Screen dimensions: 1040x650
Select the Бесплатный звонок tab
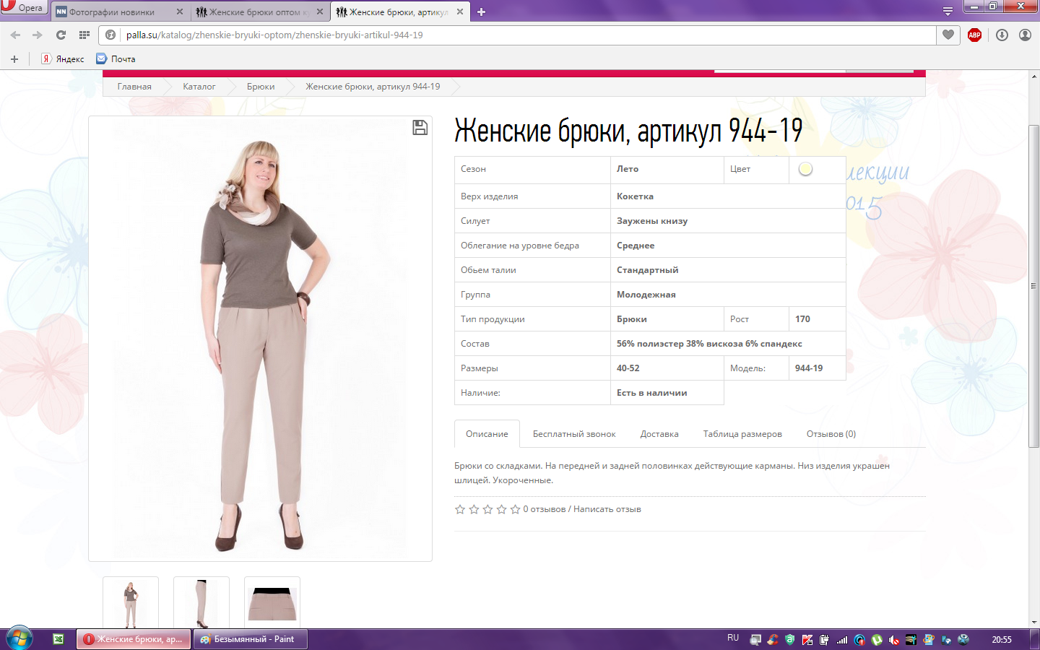click(x=573, y=434)
